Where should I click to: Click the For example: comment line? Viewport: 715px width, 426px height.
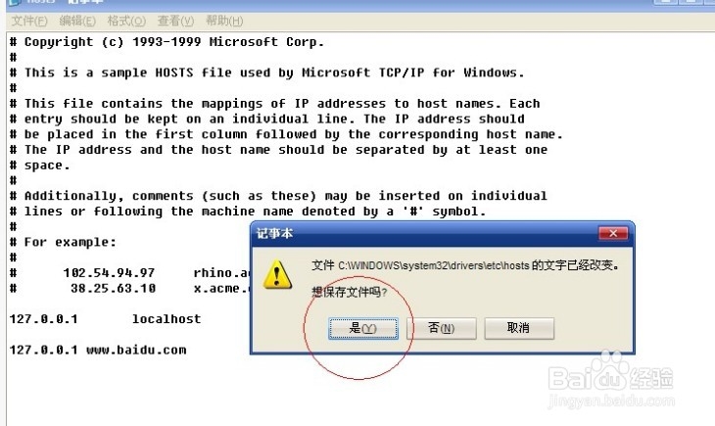63,242
